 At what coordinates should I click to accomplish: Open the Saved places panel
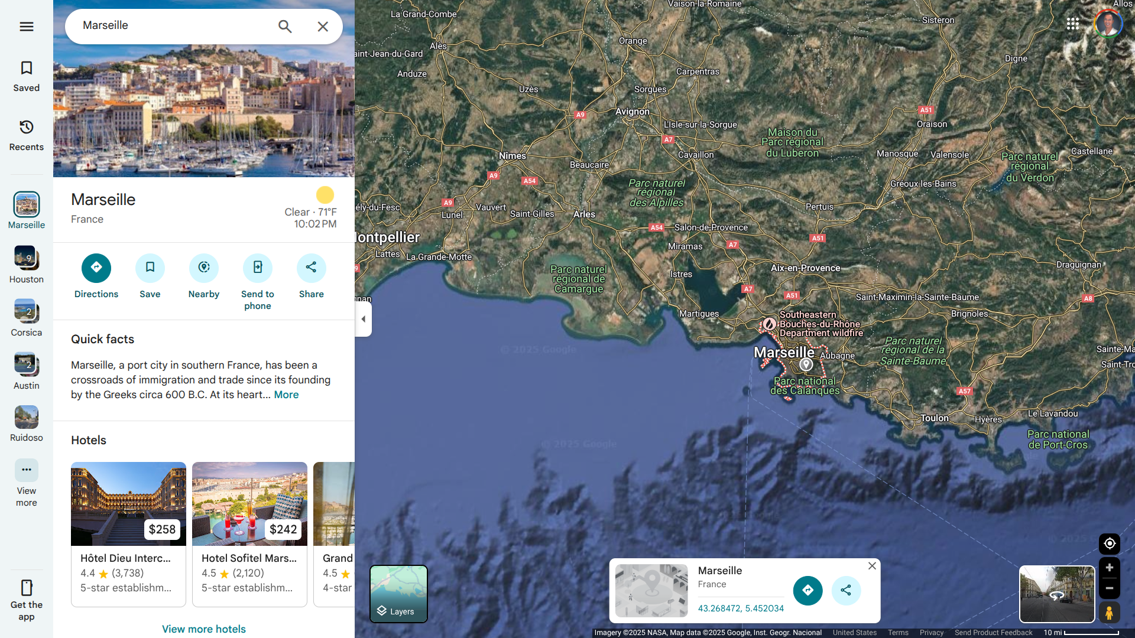pyautogui.click(x=26, y=76)
